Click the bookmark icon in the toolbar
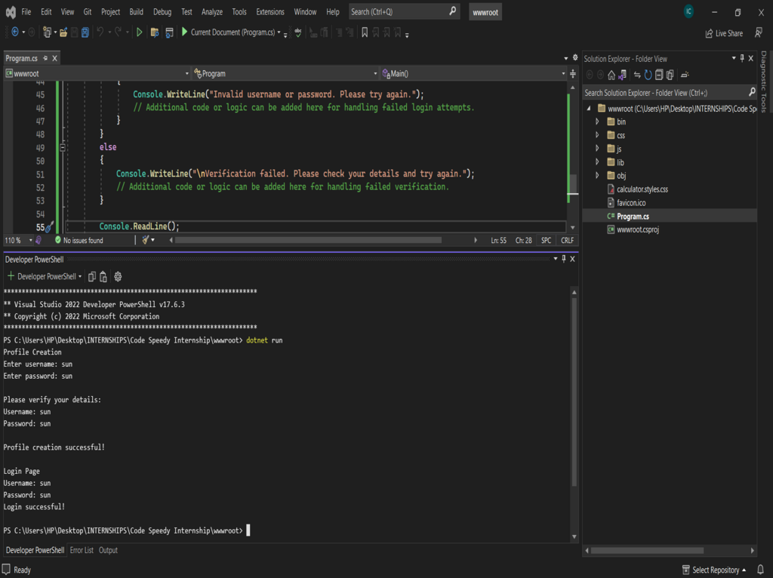This screenshot has width=773, height=578. [365, 32]
